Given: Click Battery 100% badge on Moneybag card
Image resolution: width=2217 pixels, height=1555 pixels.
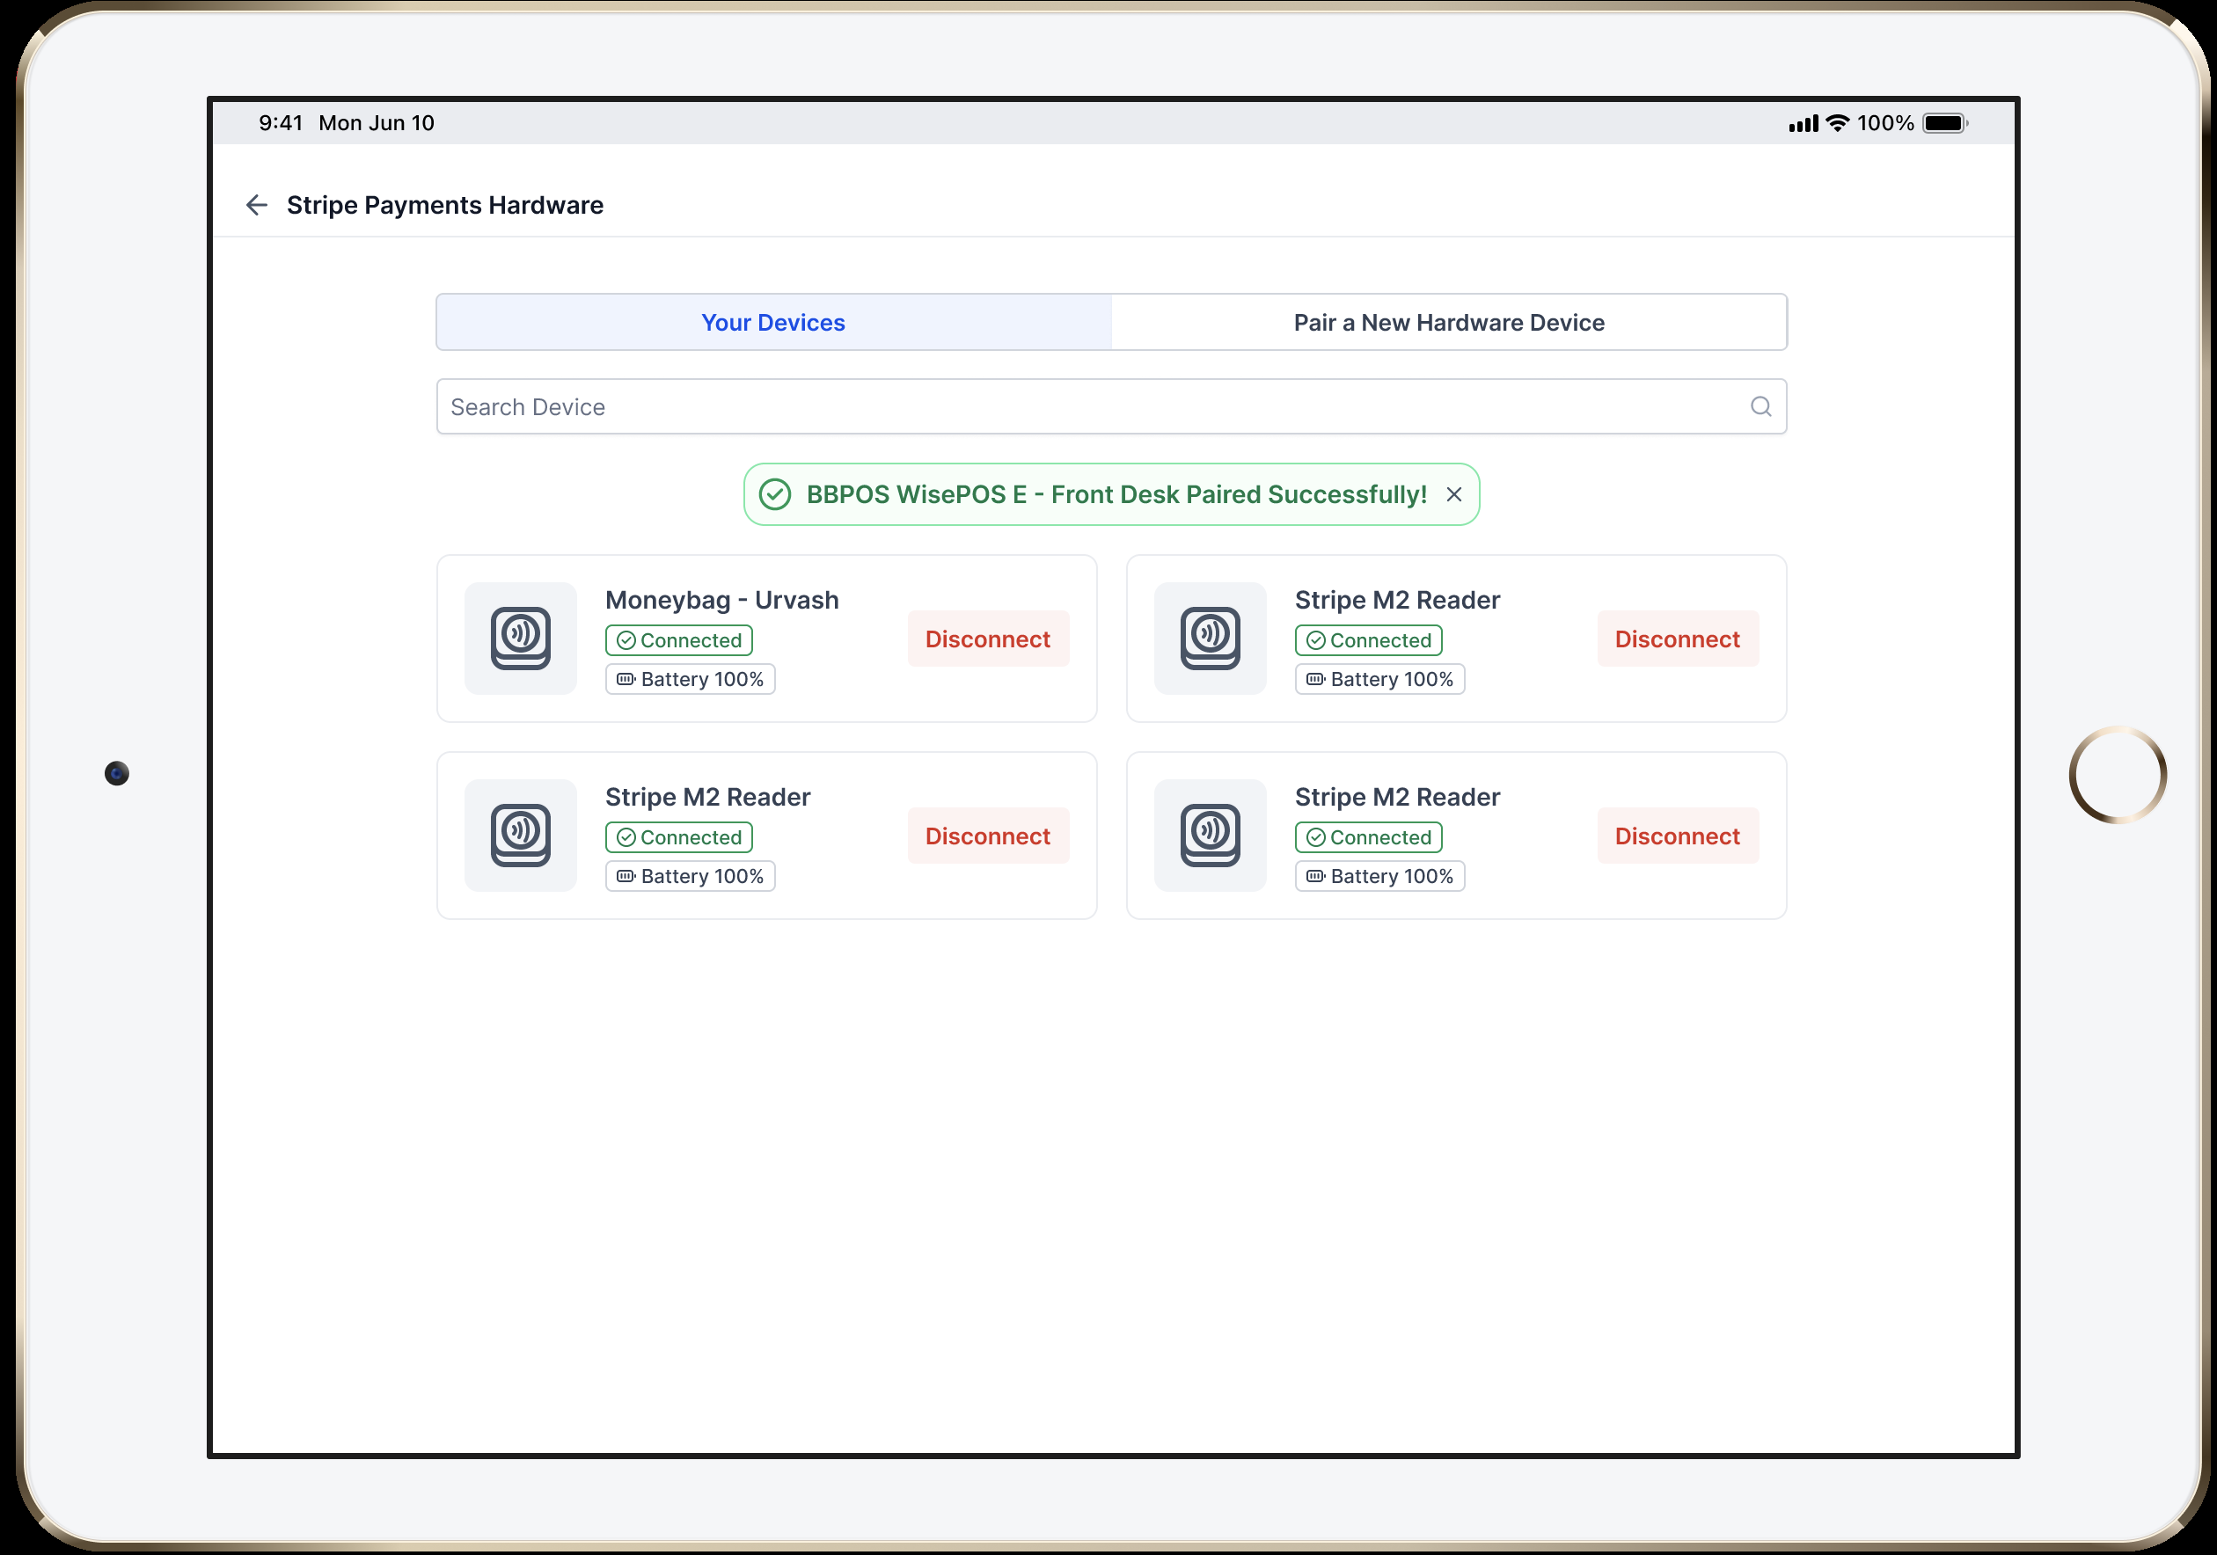Looking at the screenshot, I should tap(690, 680).
